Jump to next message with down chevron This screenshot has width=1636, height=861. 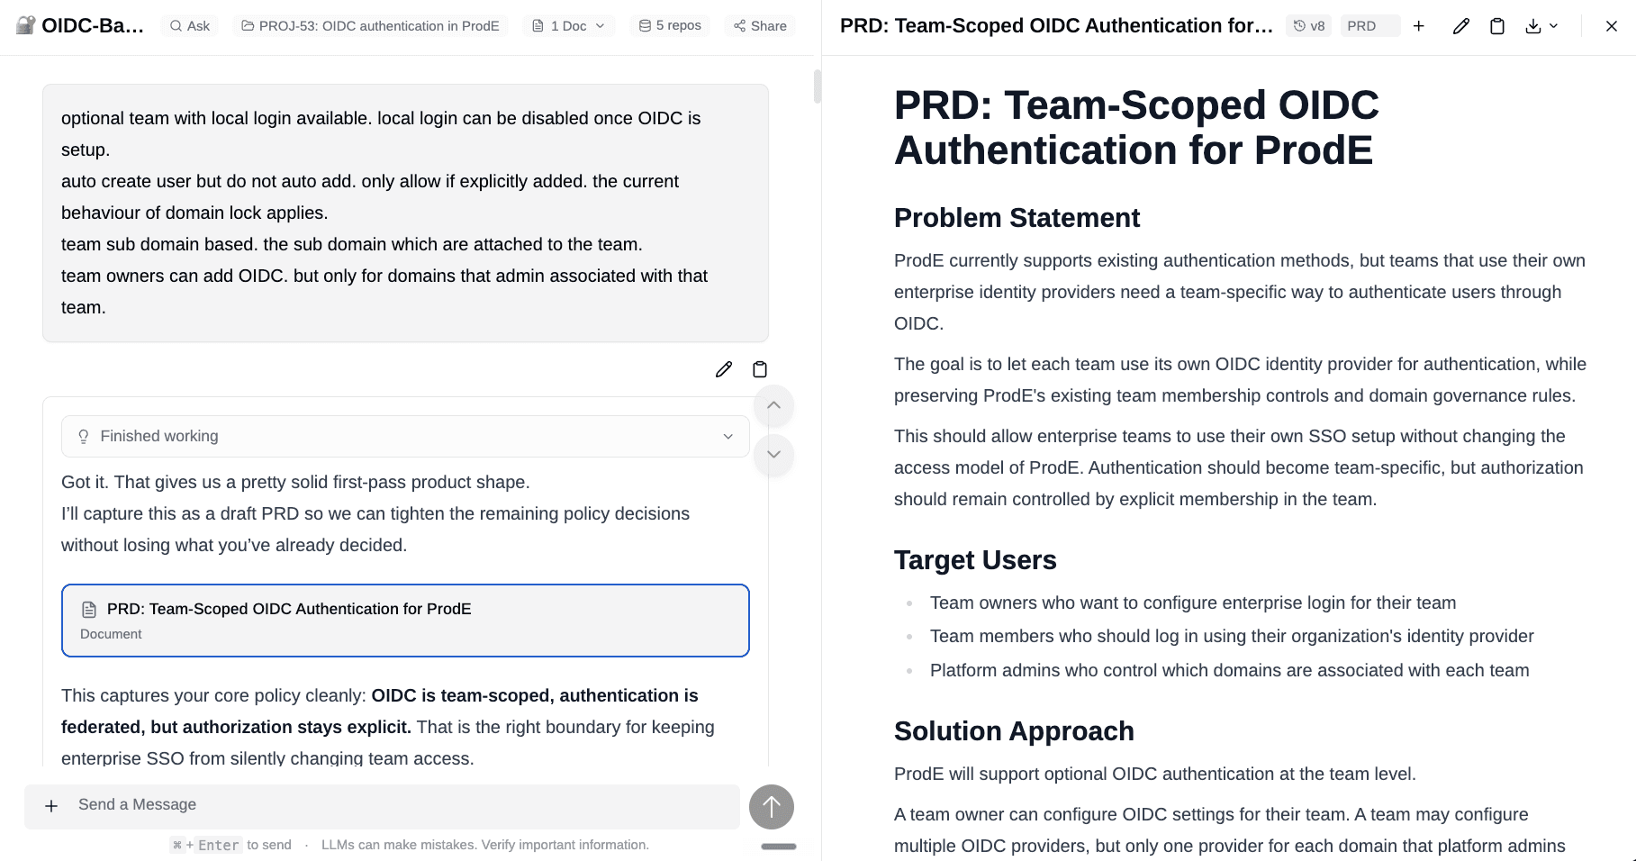pos(773,454)
